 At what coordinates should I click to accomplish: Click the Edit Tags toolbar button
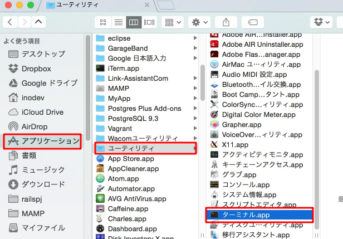[x=253, y=22]
